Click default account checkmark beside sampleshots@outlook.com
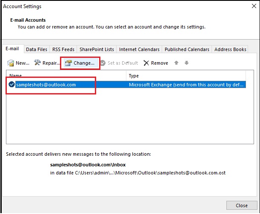260x214 pixels. coord(11,84)
